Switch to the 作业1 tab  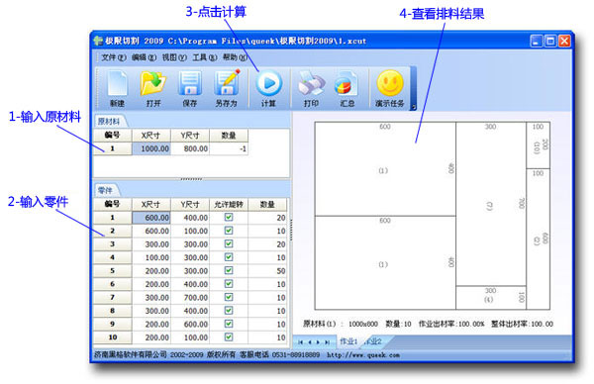click(x=347, y=341)
